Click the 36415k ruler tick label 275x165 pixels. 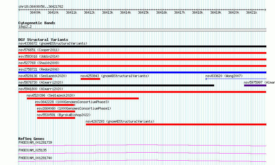143,12
